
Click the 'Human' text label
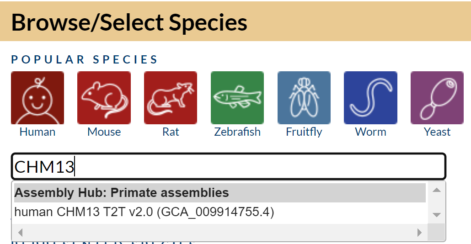point(37,132)
